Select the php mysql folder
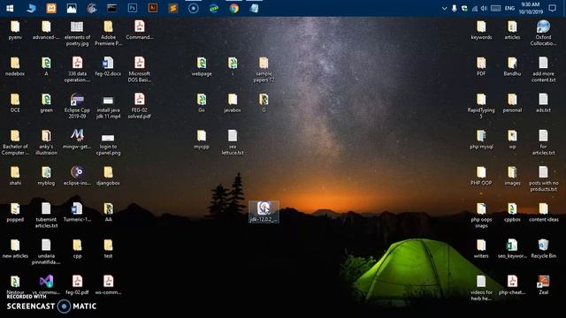The width and height of the screenshot is (566, 318). tap(481, 140)
